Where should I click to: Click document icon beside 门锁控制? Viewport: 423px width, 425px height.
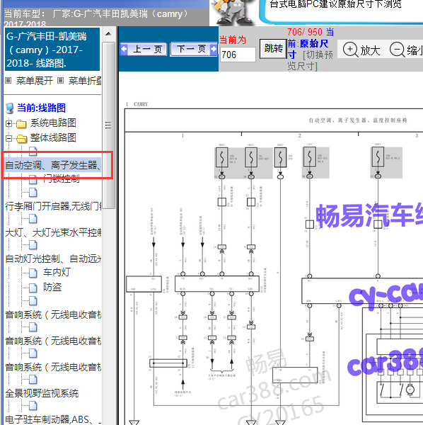tap(33, 179)
